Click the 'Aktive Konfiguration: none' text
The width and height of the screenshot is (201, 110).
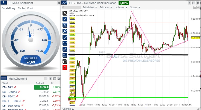[82, 15]
